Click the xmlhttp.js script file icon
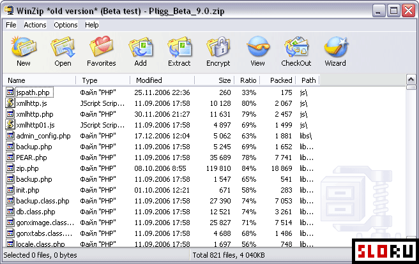Image resolution: width=419 pixels, height=264 pixels. coord(10,103)
